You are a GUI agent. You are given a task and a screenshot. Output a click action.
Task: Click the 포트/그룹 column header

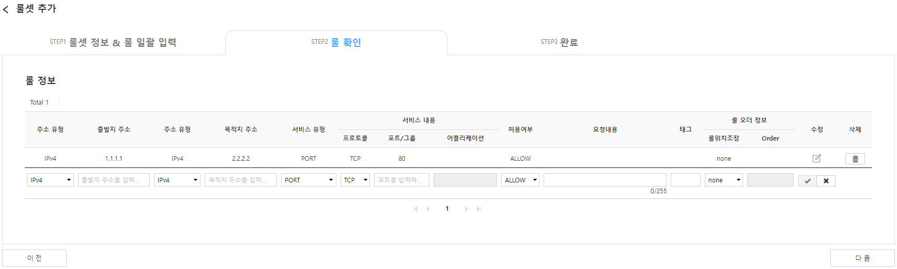coord(401,138)
